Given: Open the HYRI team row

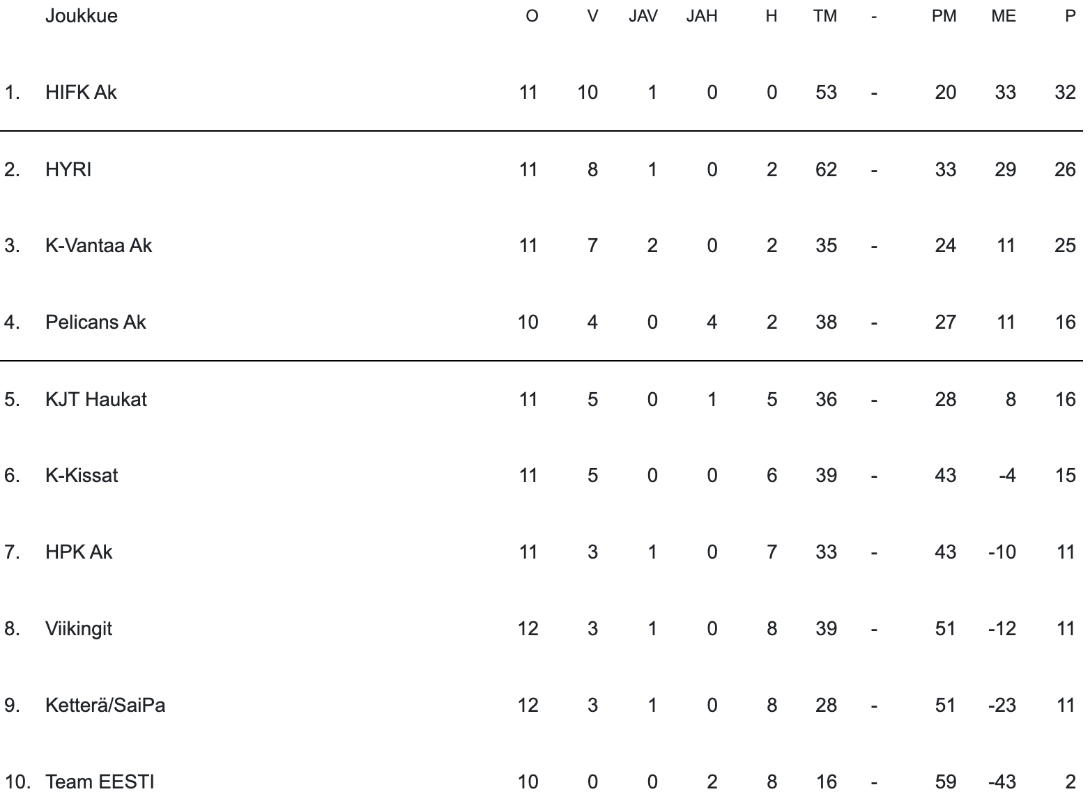Looking at the screenshot, I should click(x=68, y=169).
